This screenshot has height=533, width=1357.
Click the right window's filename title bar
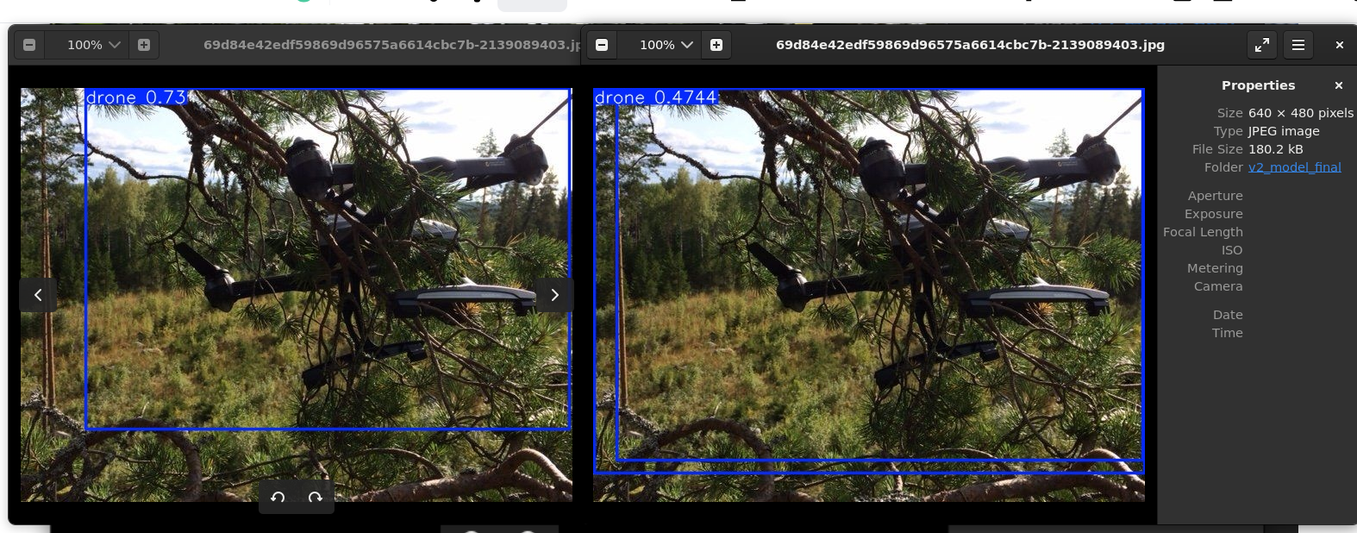970,45
